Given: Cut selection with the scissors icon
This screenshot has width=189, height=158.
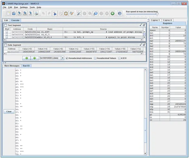Looking at the screenshot, I should (x=55, y=13).
